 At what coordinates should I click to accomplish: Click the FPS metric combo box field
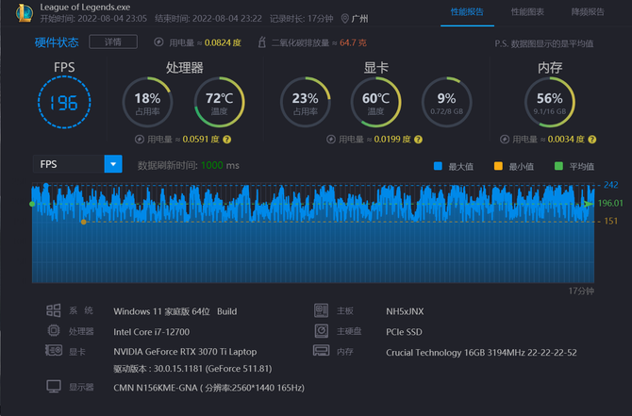pos(77,164)
